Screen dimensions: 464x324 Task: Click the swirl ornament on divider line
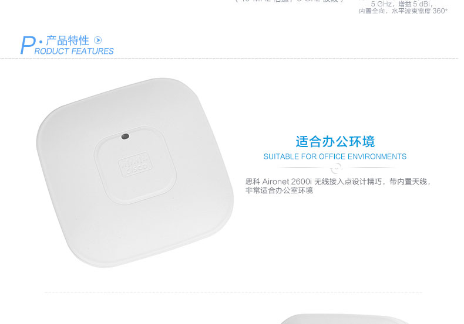coord(336,169)
